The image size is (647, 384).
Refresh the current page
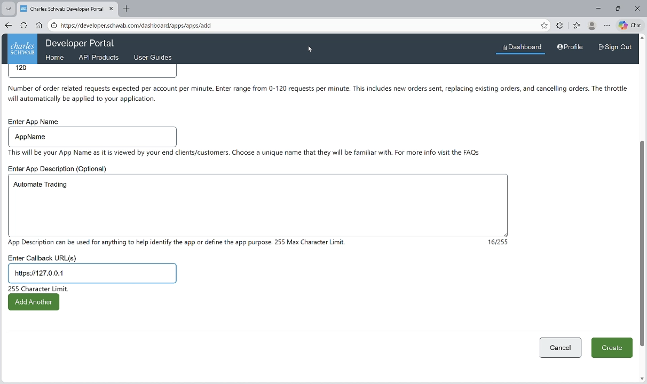[x=23, y=25]
